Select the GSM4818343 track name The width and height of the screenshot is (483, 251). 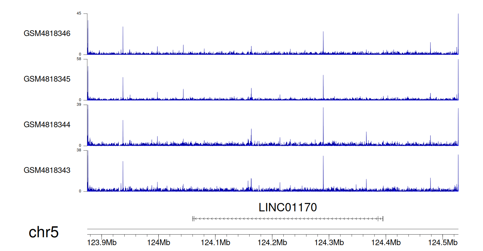click(x=47, y=170)
